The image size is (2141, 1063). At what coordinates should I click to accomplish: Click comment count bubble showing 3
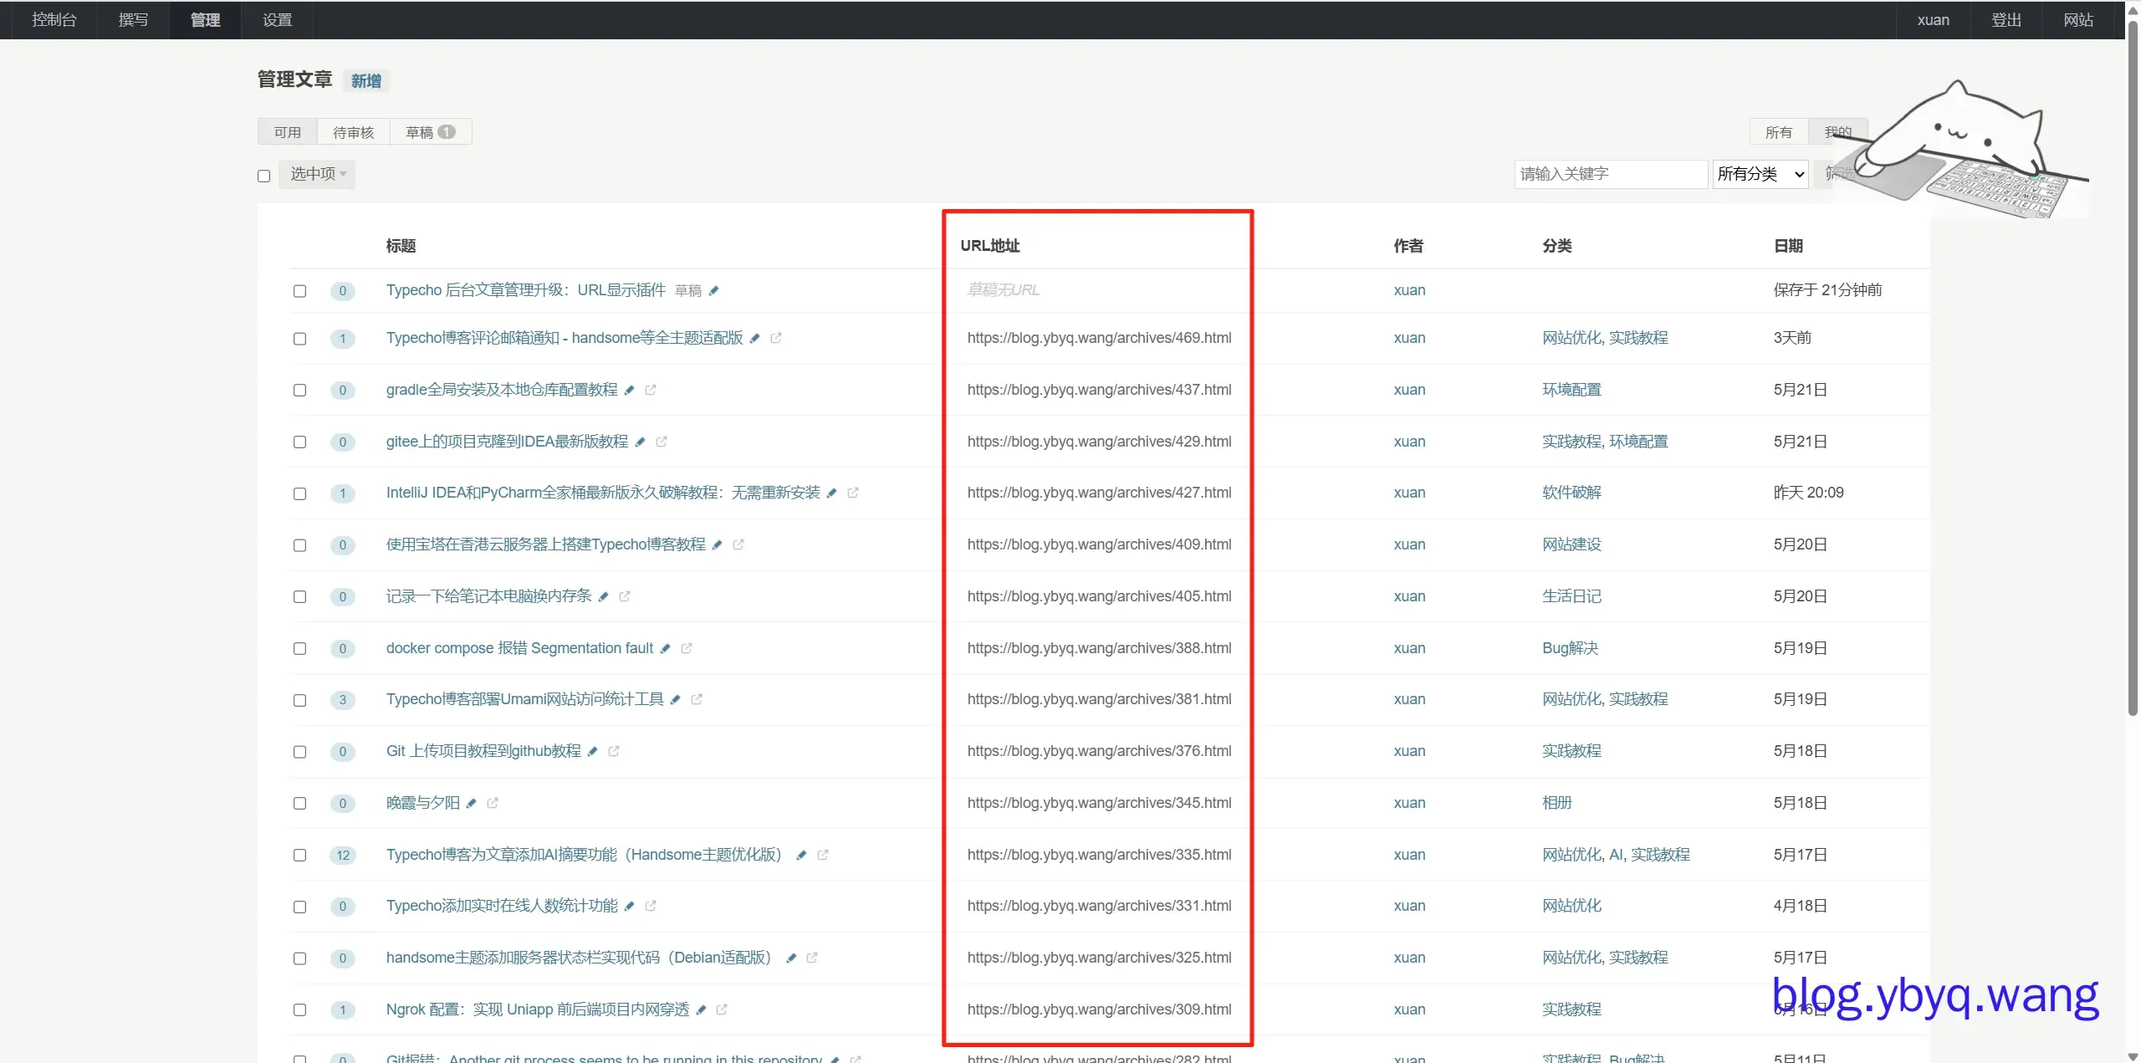343,700
